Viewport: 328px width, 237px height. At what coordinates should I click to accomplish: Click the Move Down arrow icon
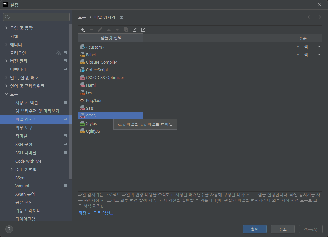point(117,30)
